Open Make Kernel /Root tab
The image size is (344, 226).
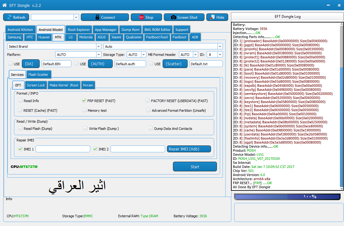[x=64, y=85]
